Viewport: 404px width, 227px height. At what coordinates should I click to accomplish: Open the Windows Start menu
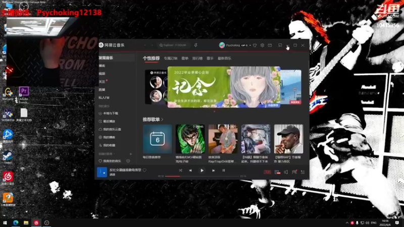5,222
